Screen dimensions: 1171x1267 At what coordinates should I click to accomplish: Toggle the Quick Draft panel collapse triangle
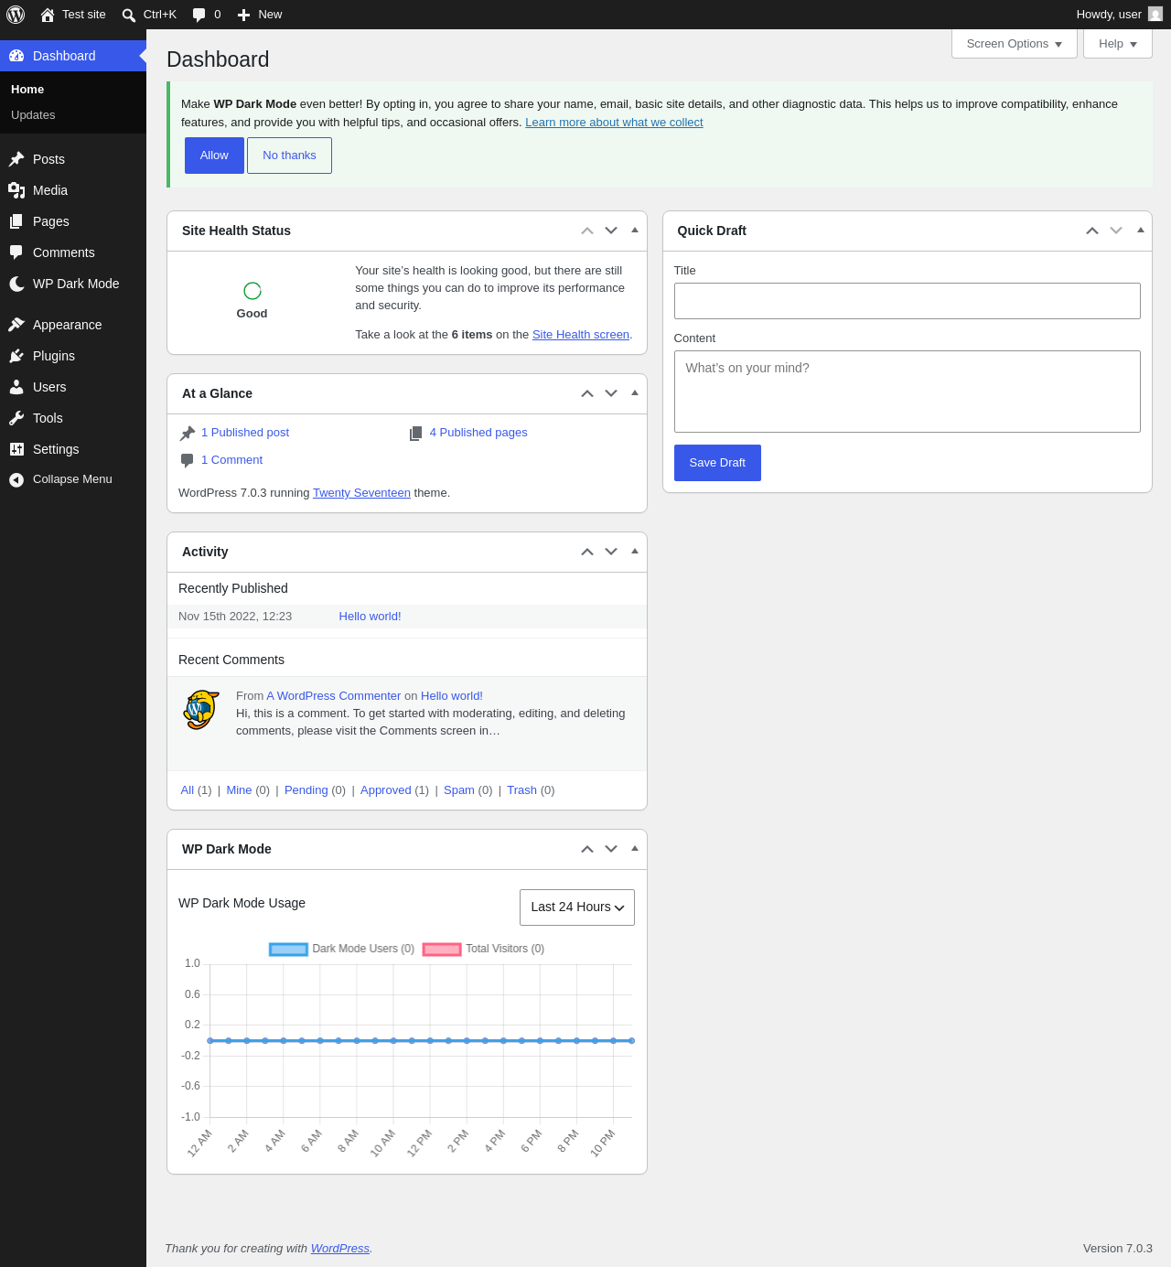click(x=1141, y=231)
